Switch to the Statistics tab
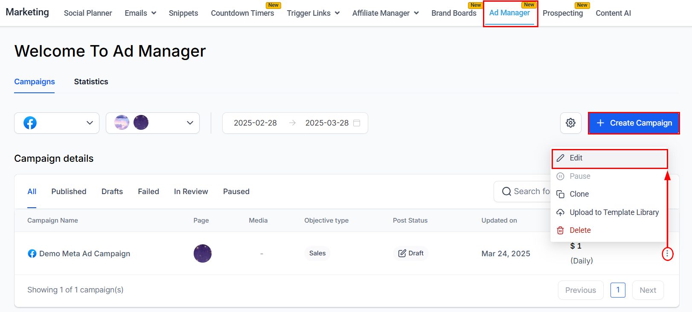Viewport: 692px width, 312px height. pyautogui.click(x=91, y=82)
